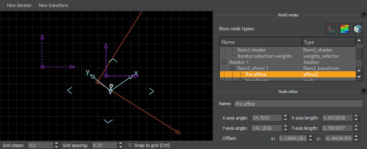
Task: Select the flam3 shader tree item
Action: 252,50
